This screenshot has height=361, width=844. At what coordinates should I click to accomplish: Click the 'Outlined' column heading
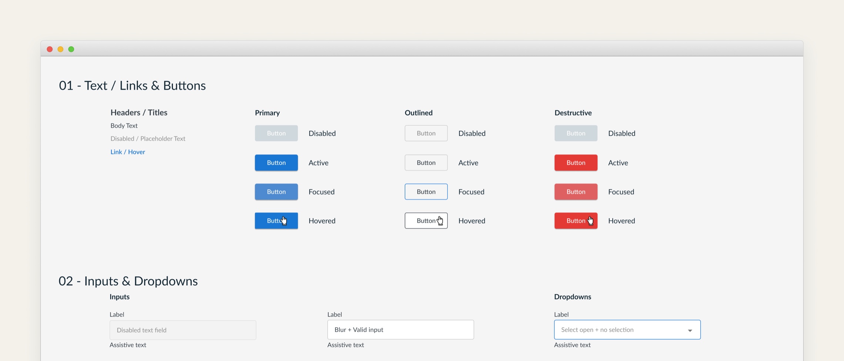(419, 113)
